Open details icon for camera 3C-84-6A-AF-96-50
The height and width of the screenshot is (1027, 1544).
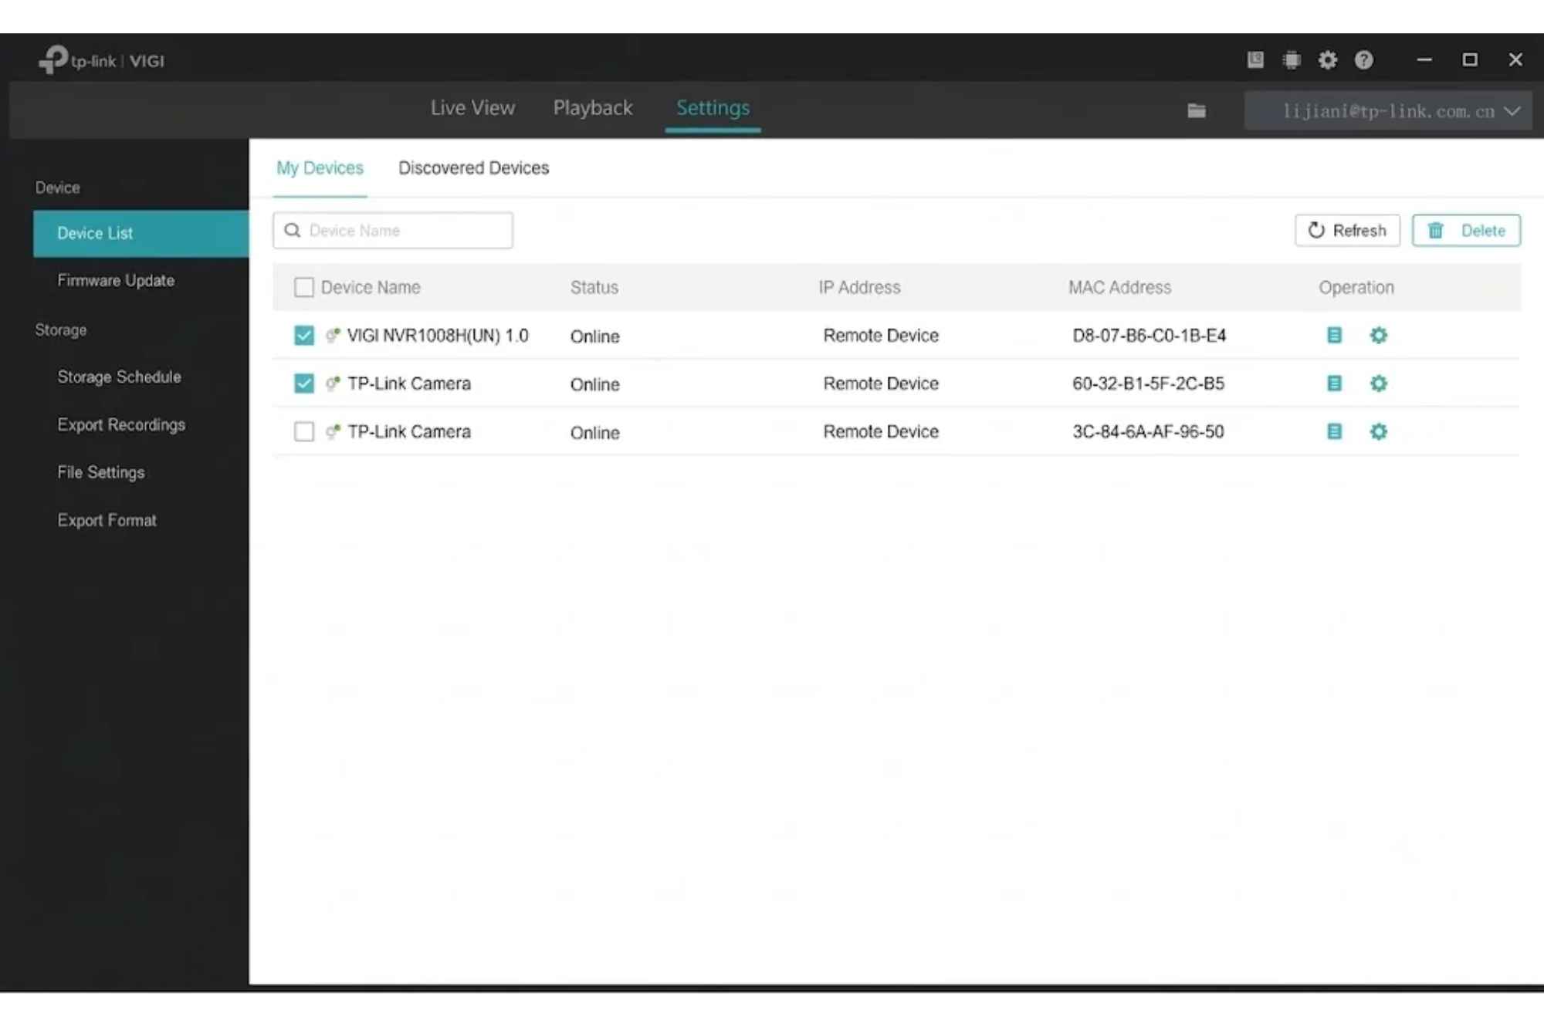tap(1334, 431)
